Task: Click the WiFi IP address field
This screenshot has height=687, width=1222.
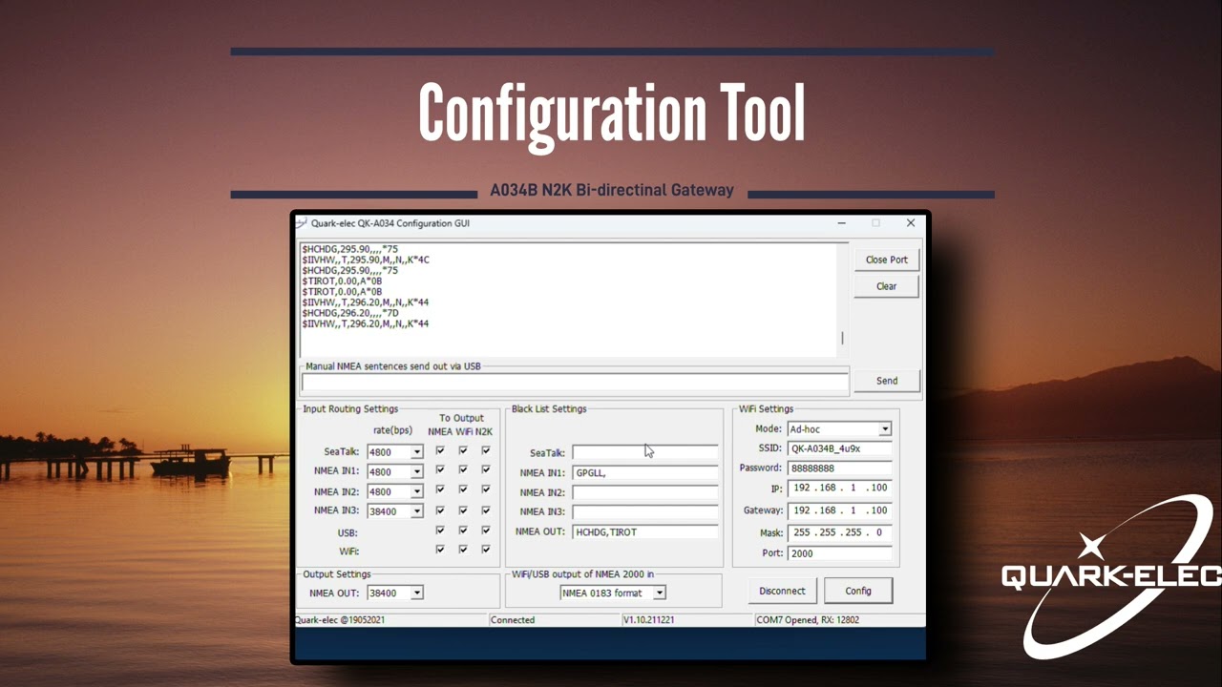Action: click(840, 488)
